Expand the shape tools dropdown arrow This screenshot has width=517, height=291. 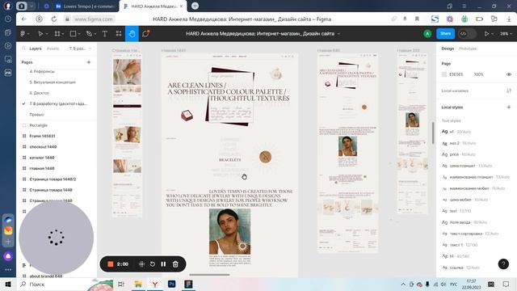(79, 34)
